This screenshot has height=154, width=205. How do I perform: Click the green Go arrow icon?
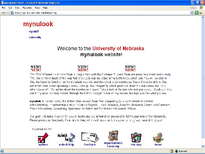pos(196,13)
